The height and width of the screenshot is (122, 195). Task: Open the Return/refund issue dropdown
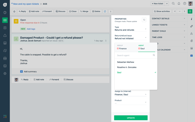[x=130, y=37]
